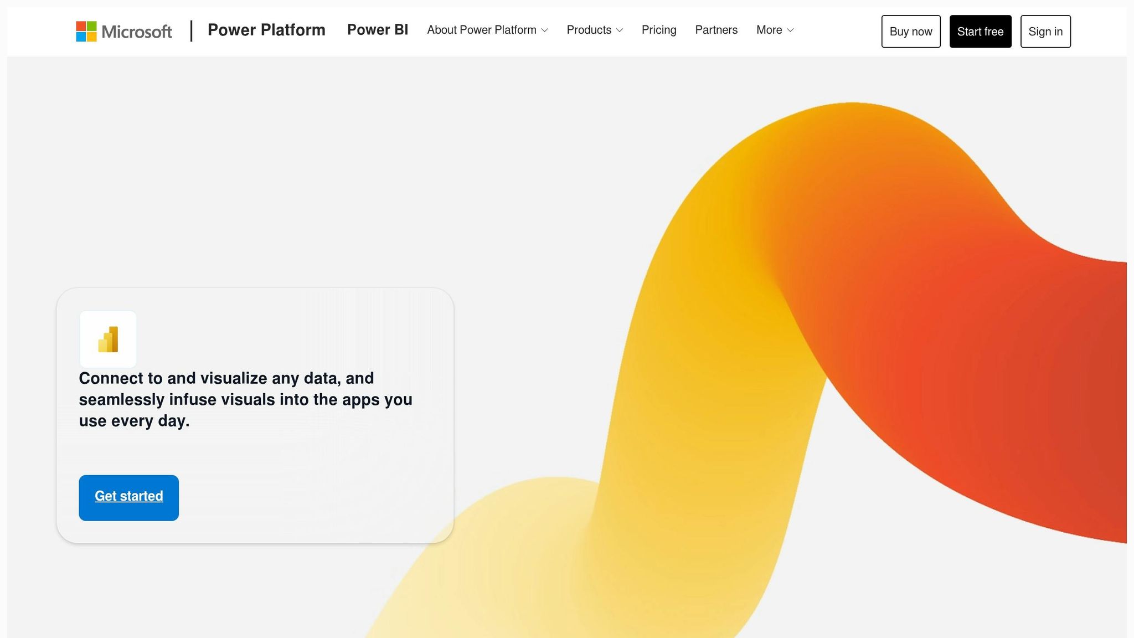
Task: Click the Microsoft logo
Action: click(x=124, y=31)
